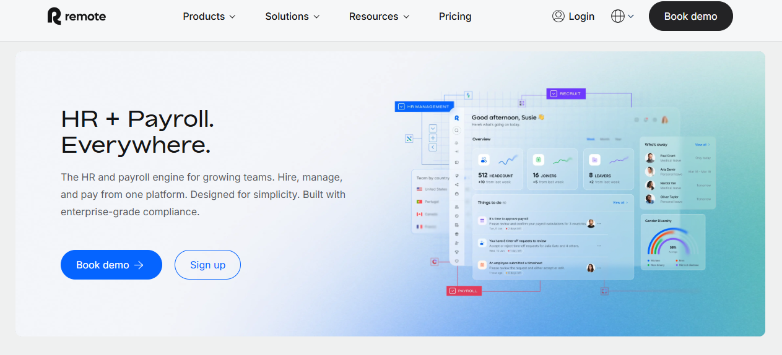Click the HR MANAGEMENT tag checkbox in illustration

[401, 106]
